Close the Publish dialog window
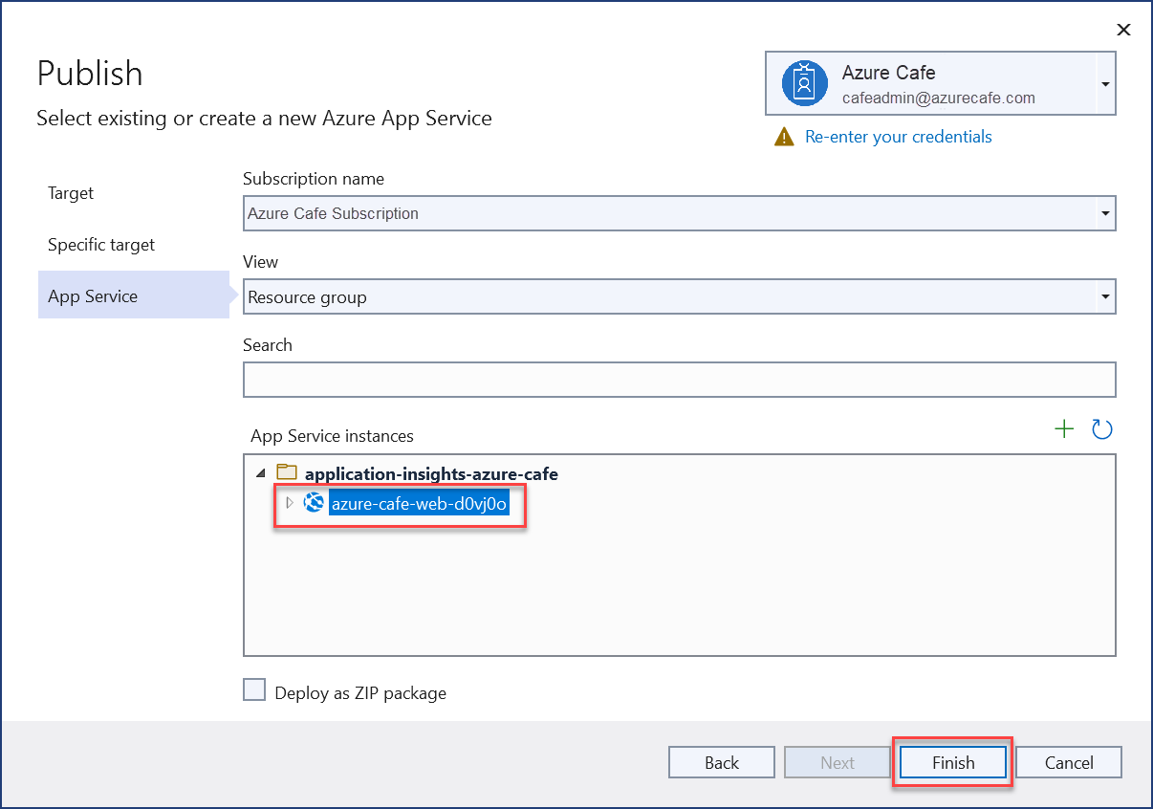Image resolution: width=1153 pixels, height=809 pixels. [1124, 30]
